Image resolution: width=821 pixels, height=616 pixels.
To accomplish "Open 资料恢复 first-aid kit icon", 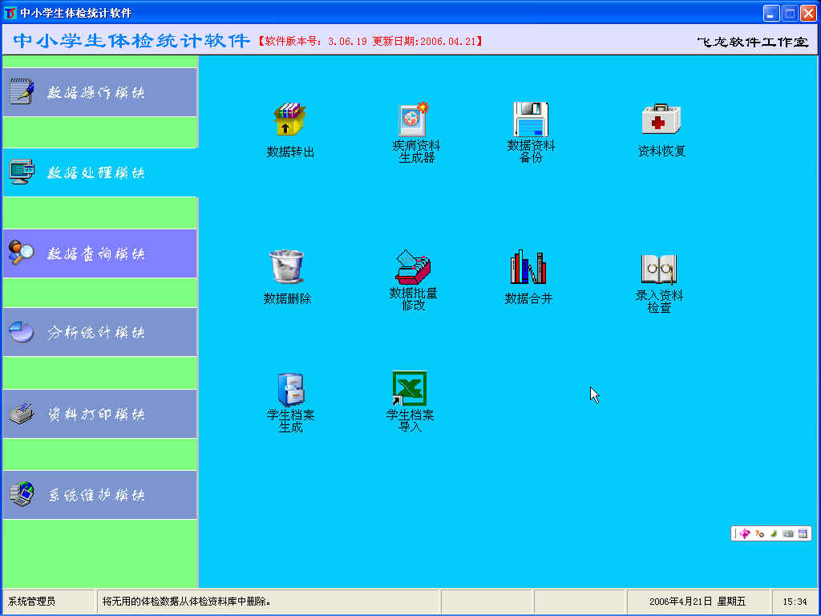I will [x=661, y=120].
